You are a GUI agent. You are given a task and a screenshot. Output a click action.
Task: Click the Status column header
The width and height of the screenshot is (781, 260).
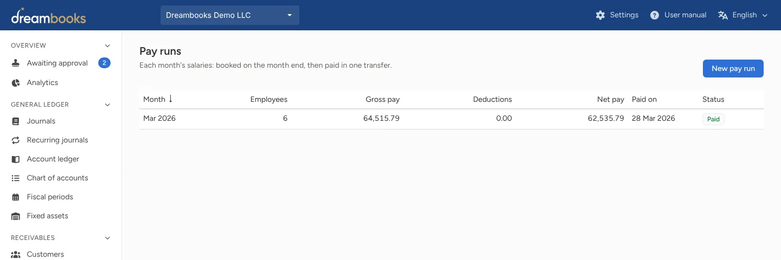(713, 99)
